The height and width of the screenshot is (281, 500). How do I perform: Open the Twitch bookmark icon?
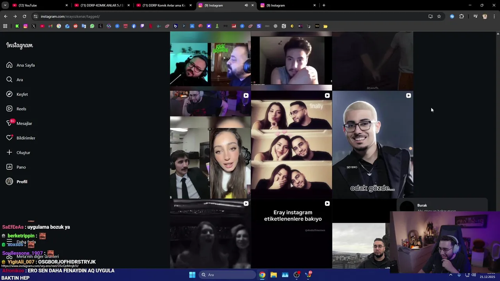point(142,26)
